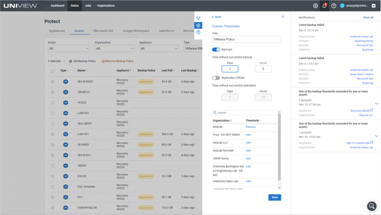The image size is (381, 215).
Task: Switch to the Microsoft 365 tab
Action: (x=104, y=31)
